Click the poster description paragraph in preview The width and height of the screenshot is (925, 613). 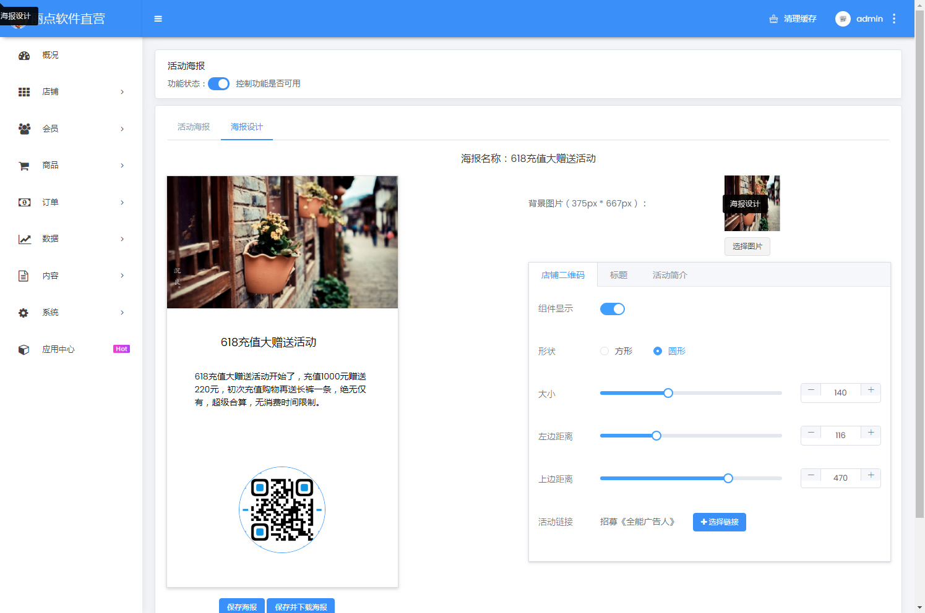pos(280,389)
